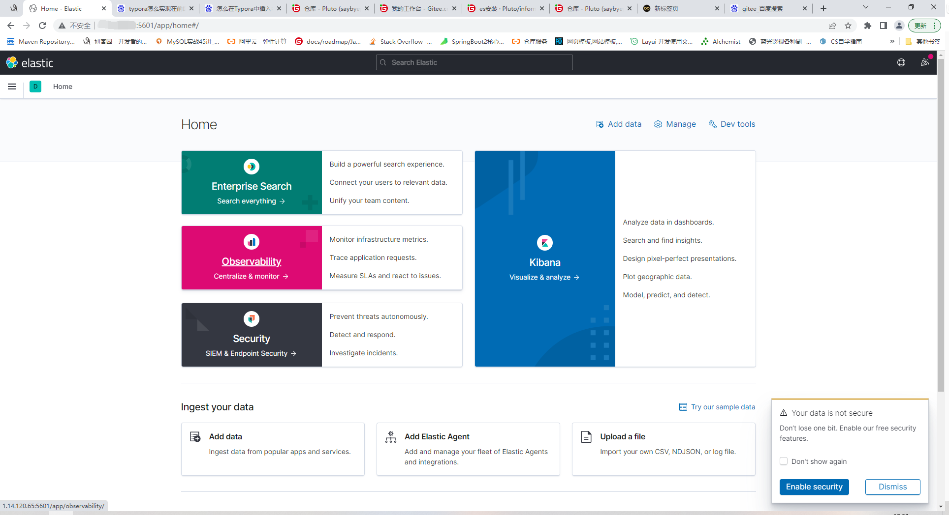Screen dimensions: 949x515
Task: Click the Elastic logo in header
Action: point(30,62)
